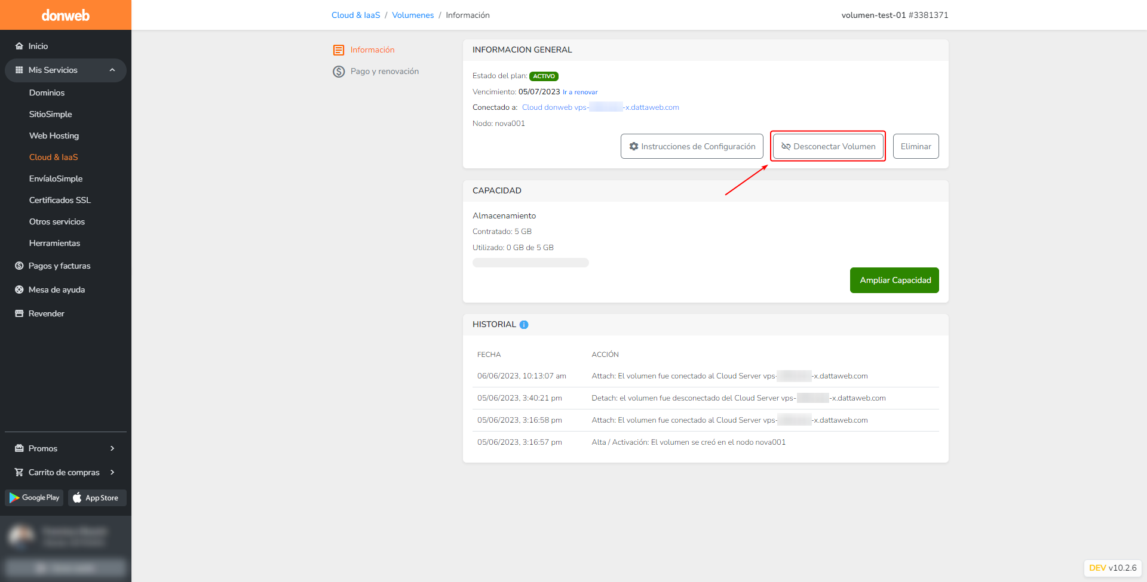
Task: Open Web Hosting in the sidebar
Action: pos(54,136)
